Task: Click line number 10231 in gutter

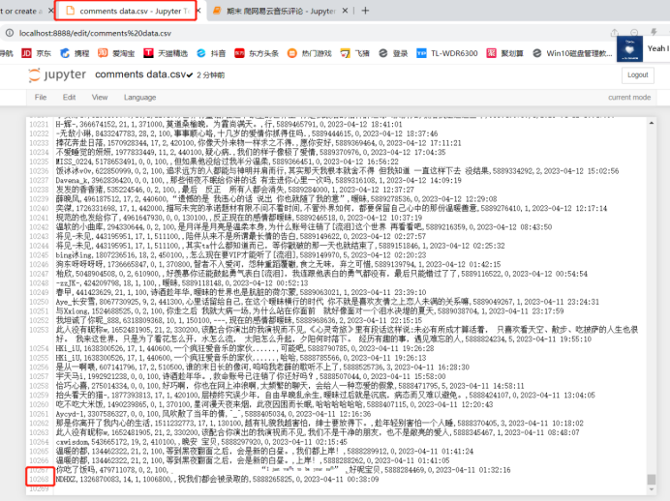Action: pyautogui.click(x=40, y=124)
